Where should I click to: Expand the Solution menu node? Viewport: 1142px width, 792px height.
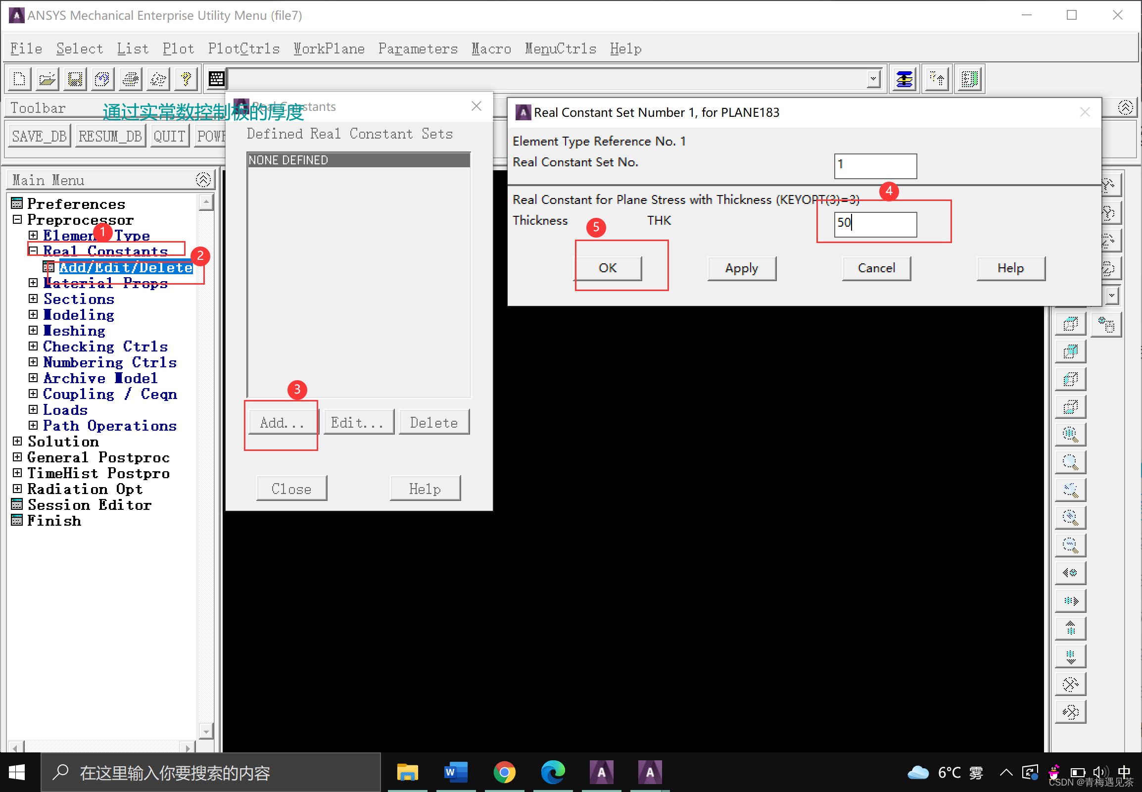[x=17, y=441]
